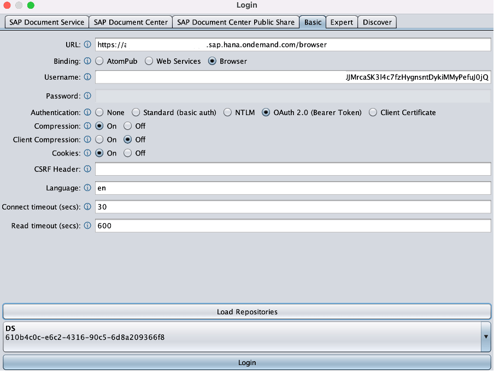The width and height of the screenshot is (494, 371).
Task: Click the Login button at the bottom
Action: click(x=247, y=362)
